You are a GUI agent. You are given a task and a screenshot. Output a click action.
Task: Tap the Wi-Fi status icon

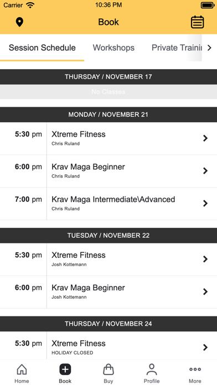(x=30, y=5)
